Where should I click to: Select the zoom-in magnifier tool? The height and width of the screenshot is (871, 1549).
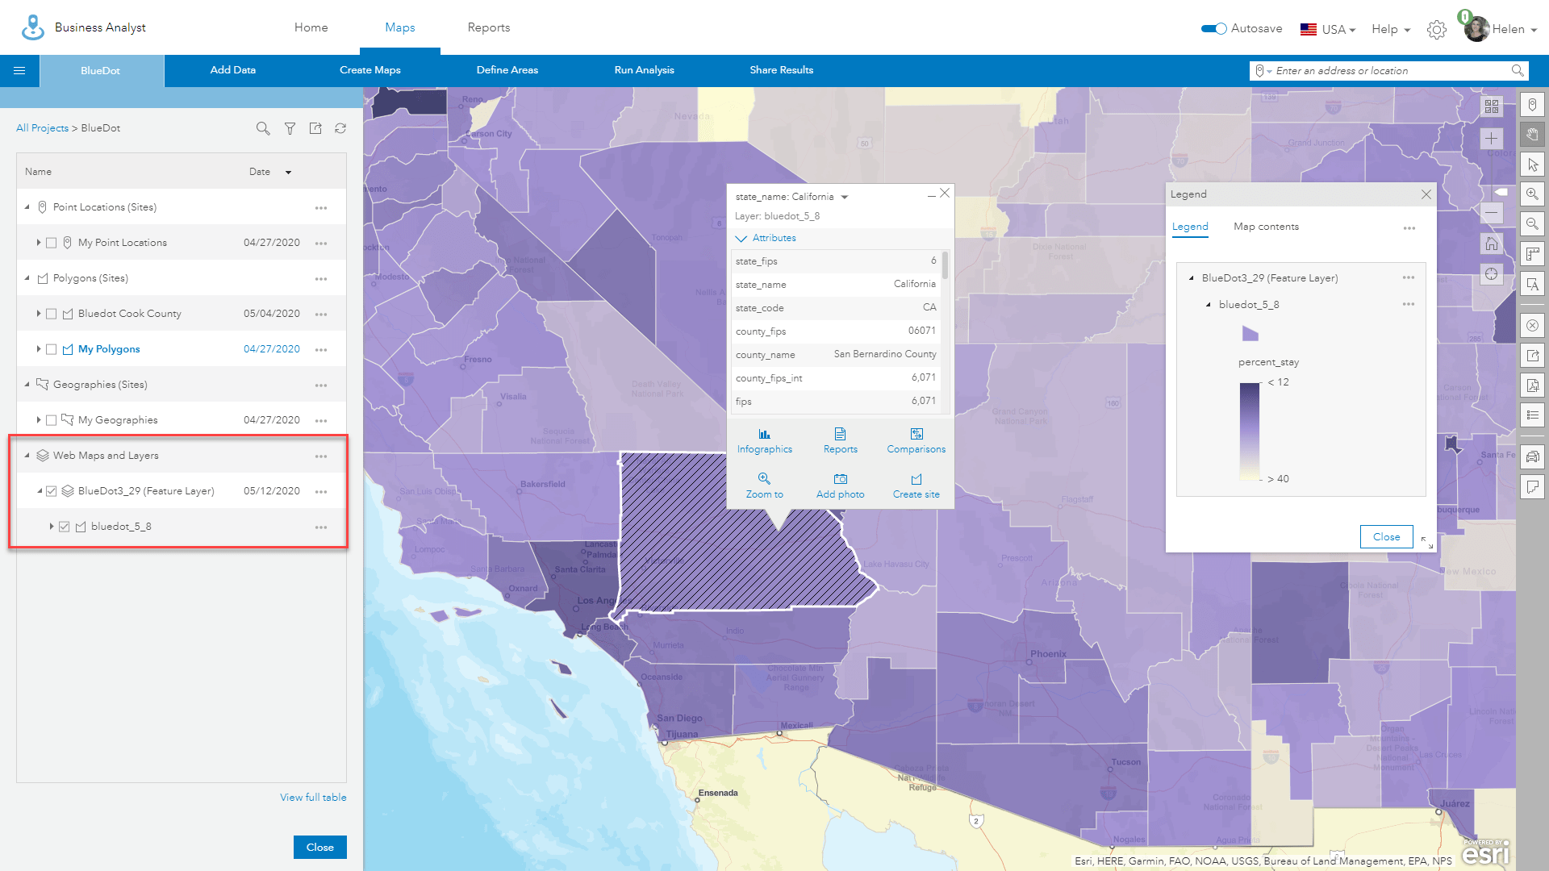(1532, 194)
